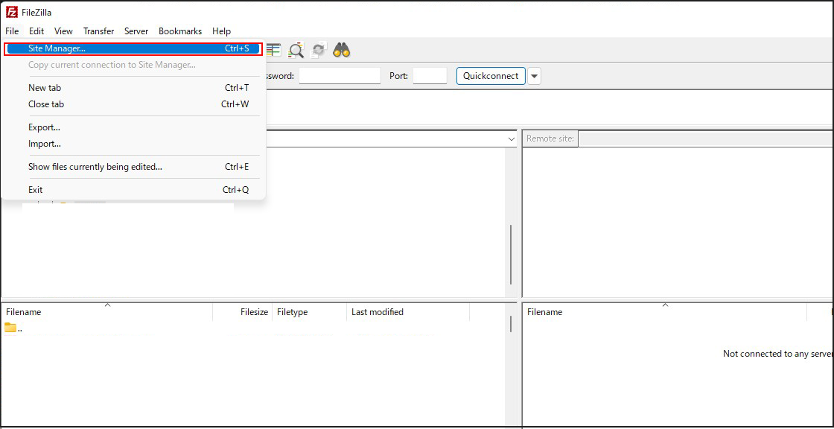Sort local files by Filetype column

[310, 312]
